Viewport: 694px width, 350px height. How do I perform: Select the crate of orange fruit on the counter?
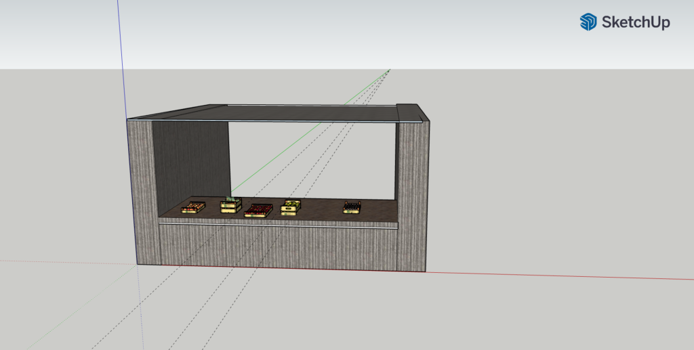point(193,207)
